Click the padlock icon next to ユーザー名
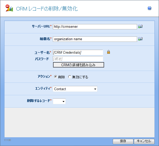 pyautogui.click(x=108, y=52)
